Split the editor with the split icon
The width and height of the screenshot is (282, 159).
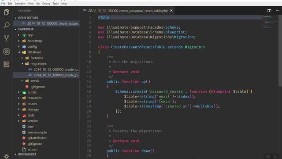(269, 11)
